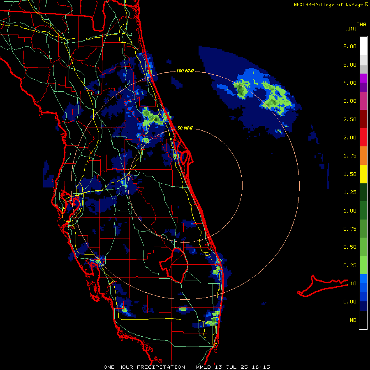Screen dimensions: 370x370
Task: Click the 3.00 legend value
Action: tap(350, 101)
